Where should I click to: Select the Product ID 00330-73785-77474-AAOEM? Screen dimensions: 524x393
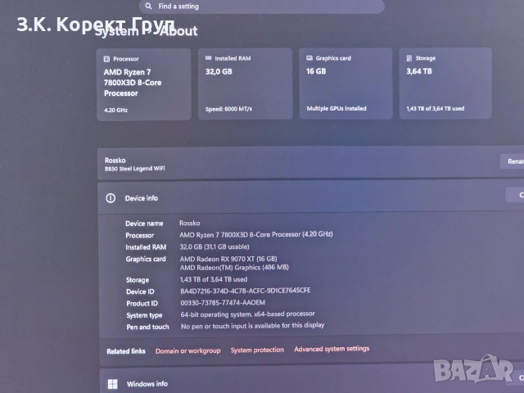(x=223, y=303)
